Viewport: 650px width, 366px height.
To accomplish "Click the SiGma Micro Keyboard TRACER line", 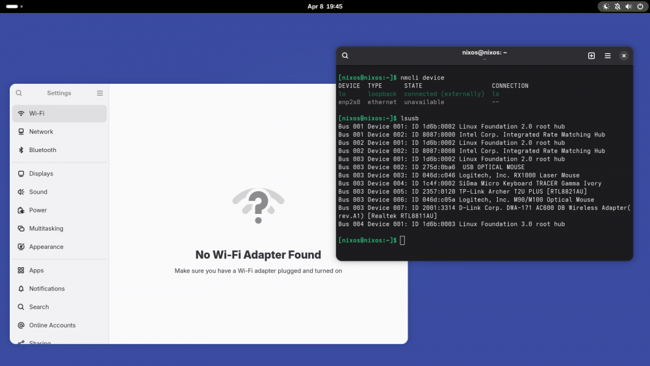I will (x=470, y=183).
